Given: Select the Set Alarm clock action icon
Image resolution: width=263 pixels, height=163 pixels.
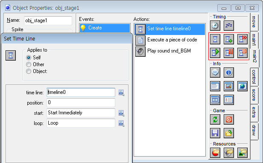Looking at the screenshot, I should (215, 26).
